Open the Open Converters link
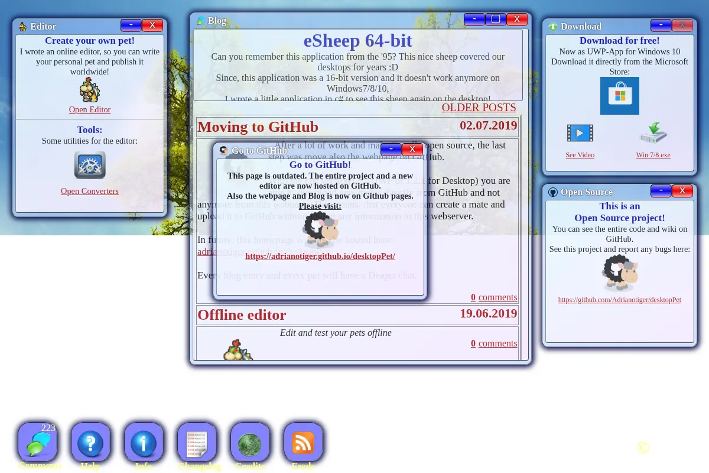This screenshot has height=473, width=709. click(x=90, y=191)
